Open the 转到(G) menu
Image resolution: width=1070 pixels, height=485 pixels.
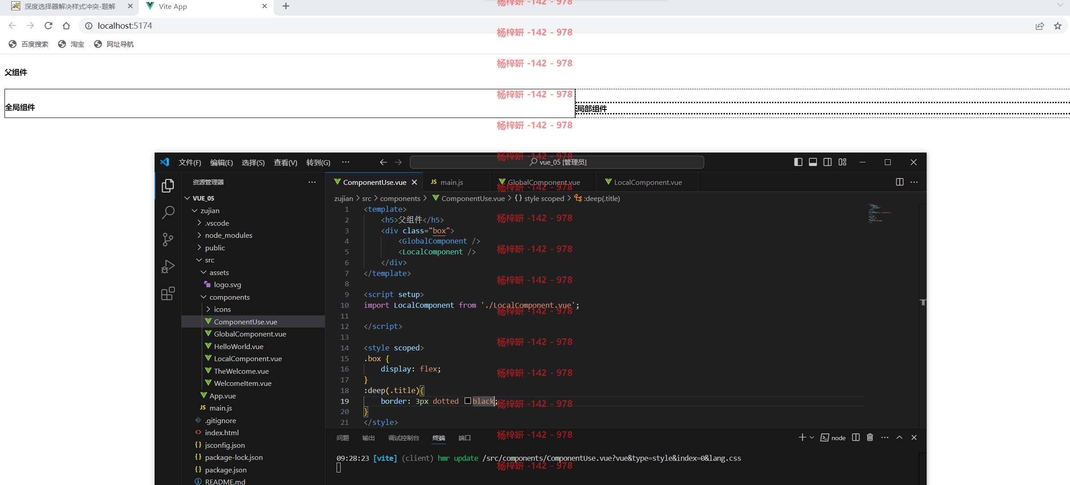[x=318, y=162]
